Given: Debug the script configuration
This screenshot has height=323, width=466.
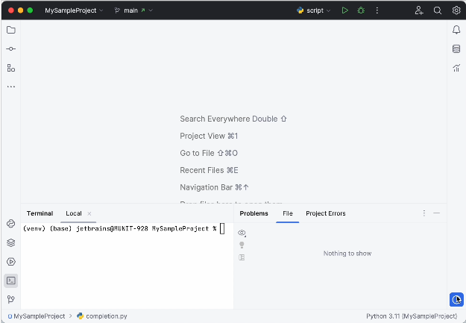Looking at the screenshot, I should pyautogui.click(x=361, y=10).
